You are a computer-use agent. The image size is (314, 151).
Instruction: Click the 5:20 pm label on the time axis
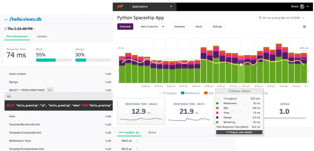click(x=284, y=86)
